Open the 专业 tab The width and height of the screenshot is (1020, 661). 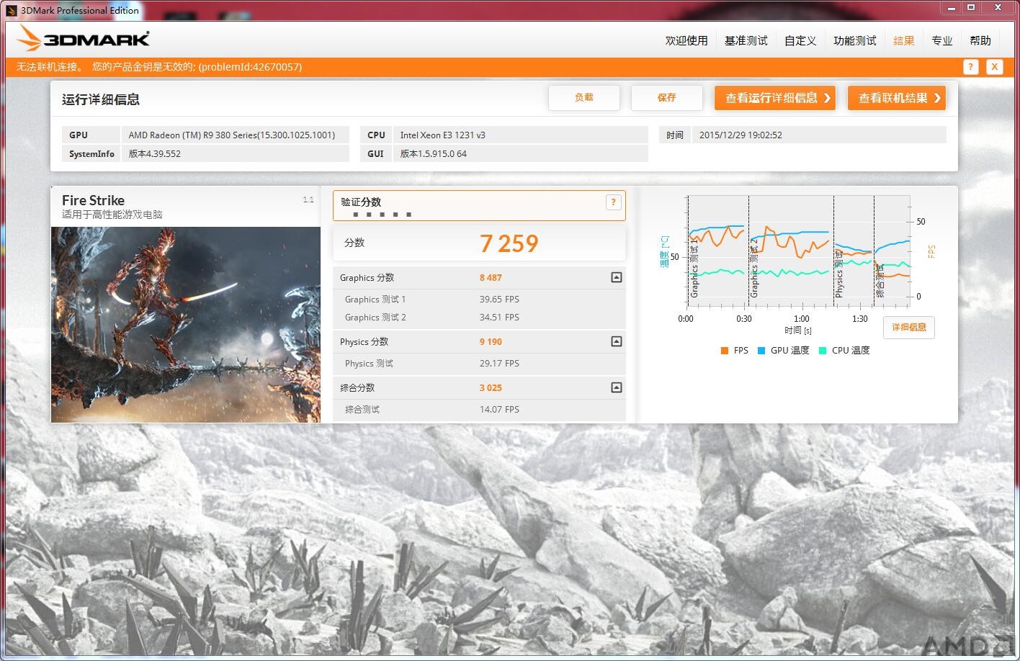[942, 41]
